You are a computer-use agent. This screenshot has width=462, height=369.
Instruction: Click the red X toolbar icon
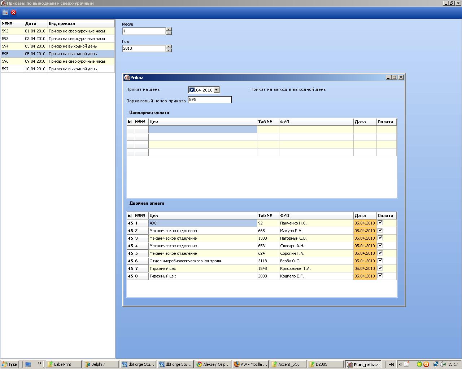14,12
